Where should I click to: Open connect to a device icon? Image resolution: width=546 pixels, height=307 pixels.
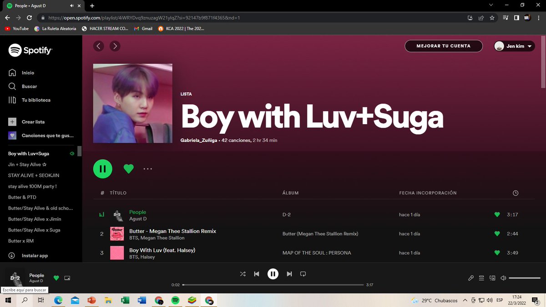[x=492, y=278]
